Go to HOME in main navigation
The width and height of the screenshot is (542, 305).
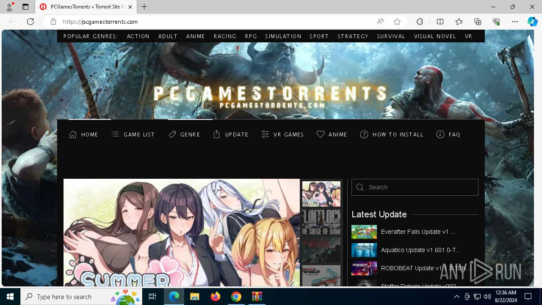(84, 134)
